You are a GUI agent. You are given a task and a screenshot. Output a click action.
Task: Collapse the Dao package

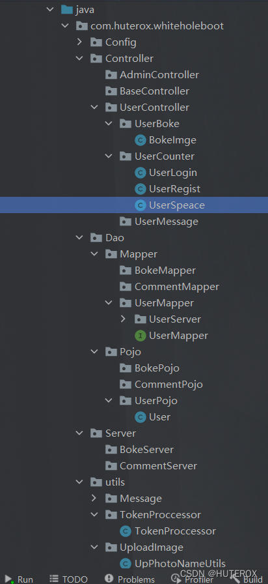click(79, 238)
